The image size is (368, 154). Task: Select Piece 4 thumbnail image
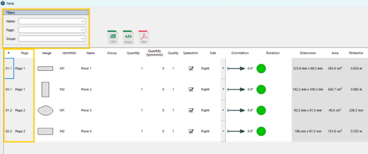click(45, 131)
